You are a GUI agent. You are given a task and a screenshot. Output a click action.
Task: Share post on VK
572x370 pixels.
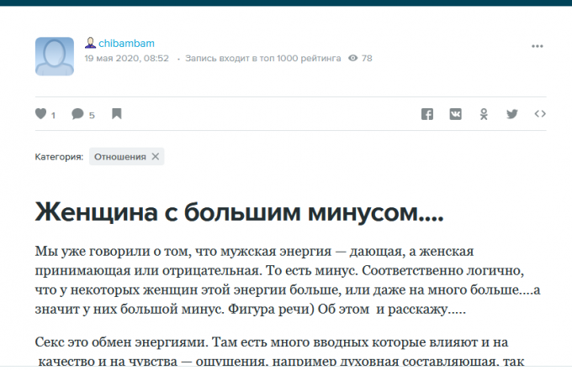(455, 114)
